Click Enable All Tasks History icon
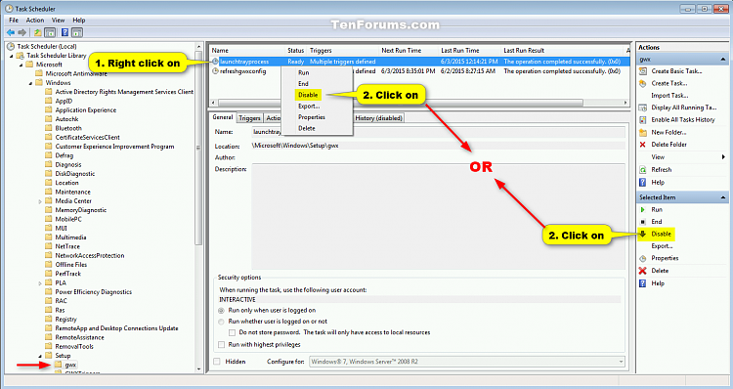733x389 pixels. [643, 119]
